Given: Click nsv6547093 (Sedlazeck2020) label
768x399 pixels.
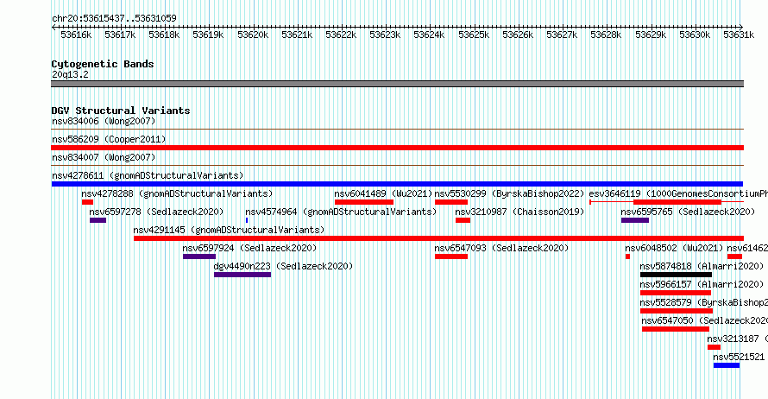Looking at the screenshot, I should [501, 248].
